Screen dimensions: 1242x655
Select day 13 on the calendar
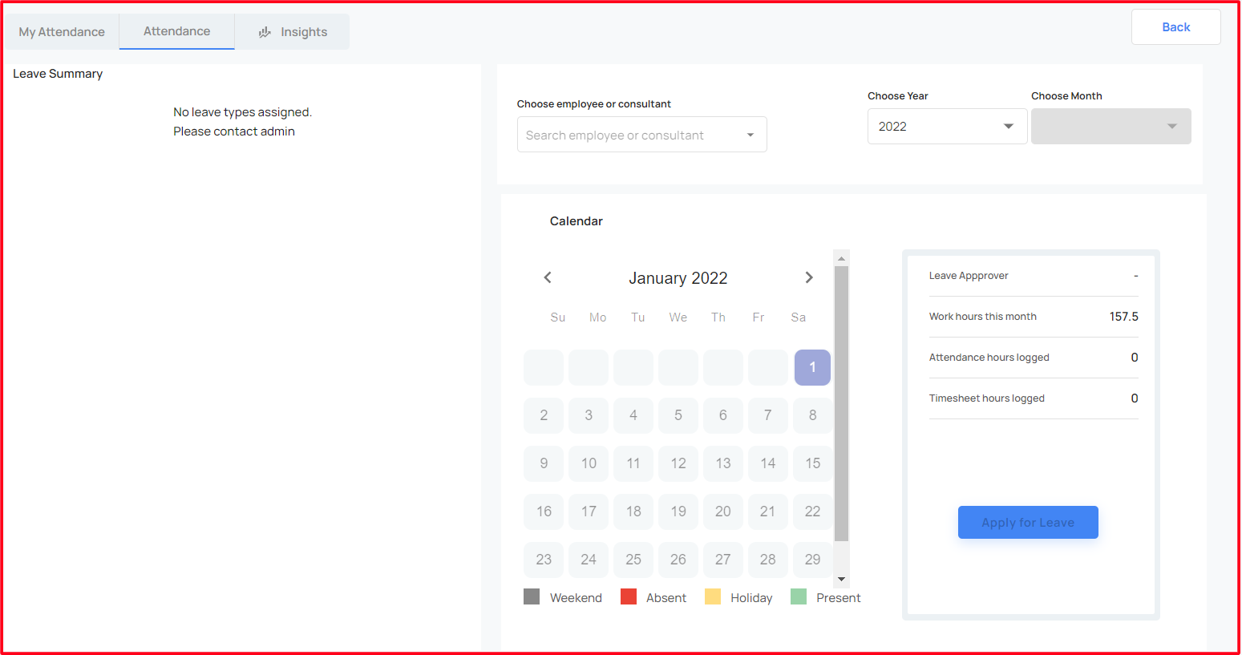(723, 463)
